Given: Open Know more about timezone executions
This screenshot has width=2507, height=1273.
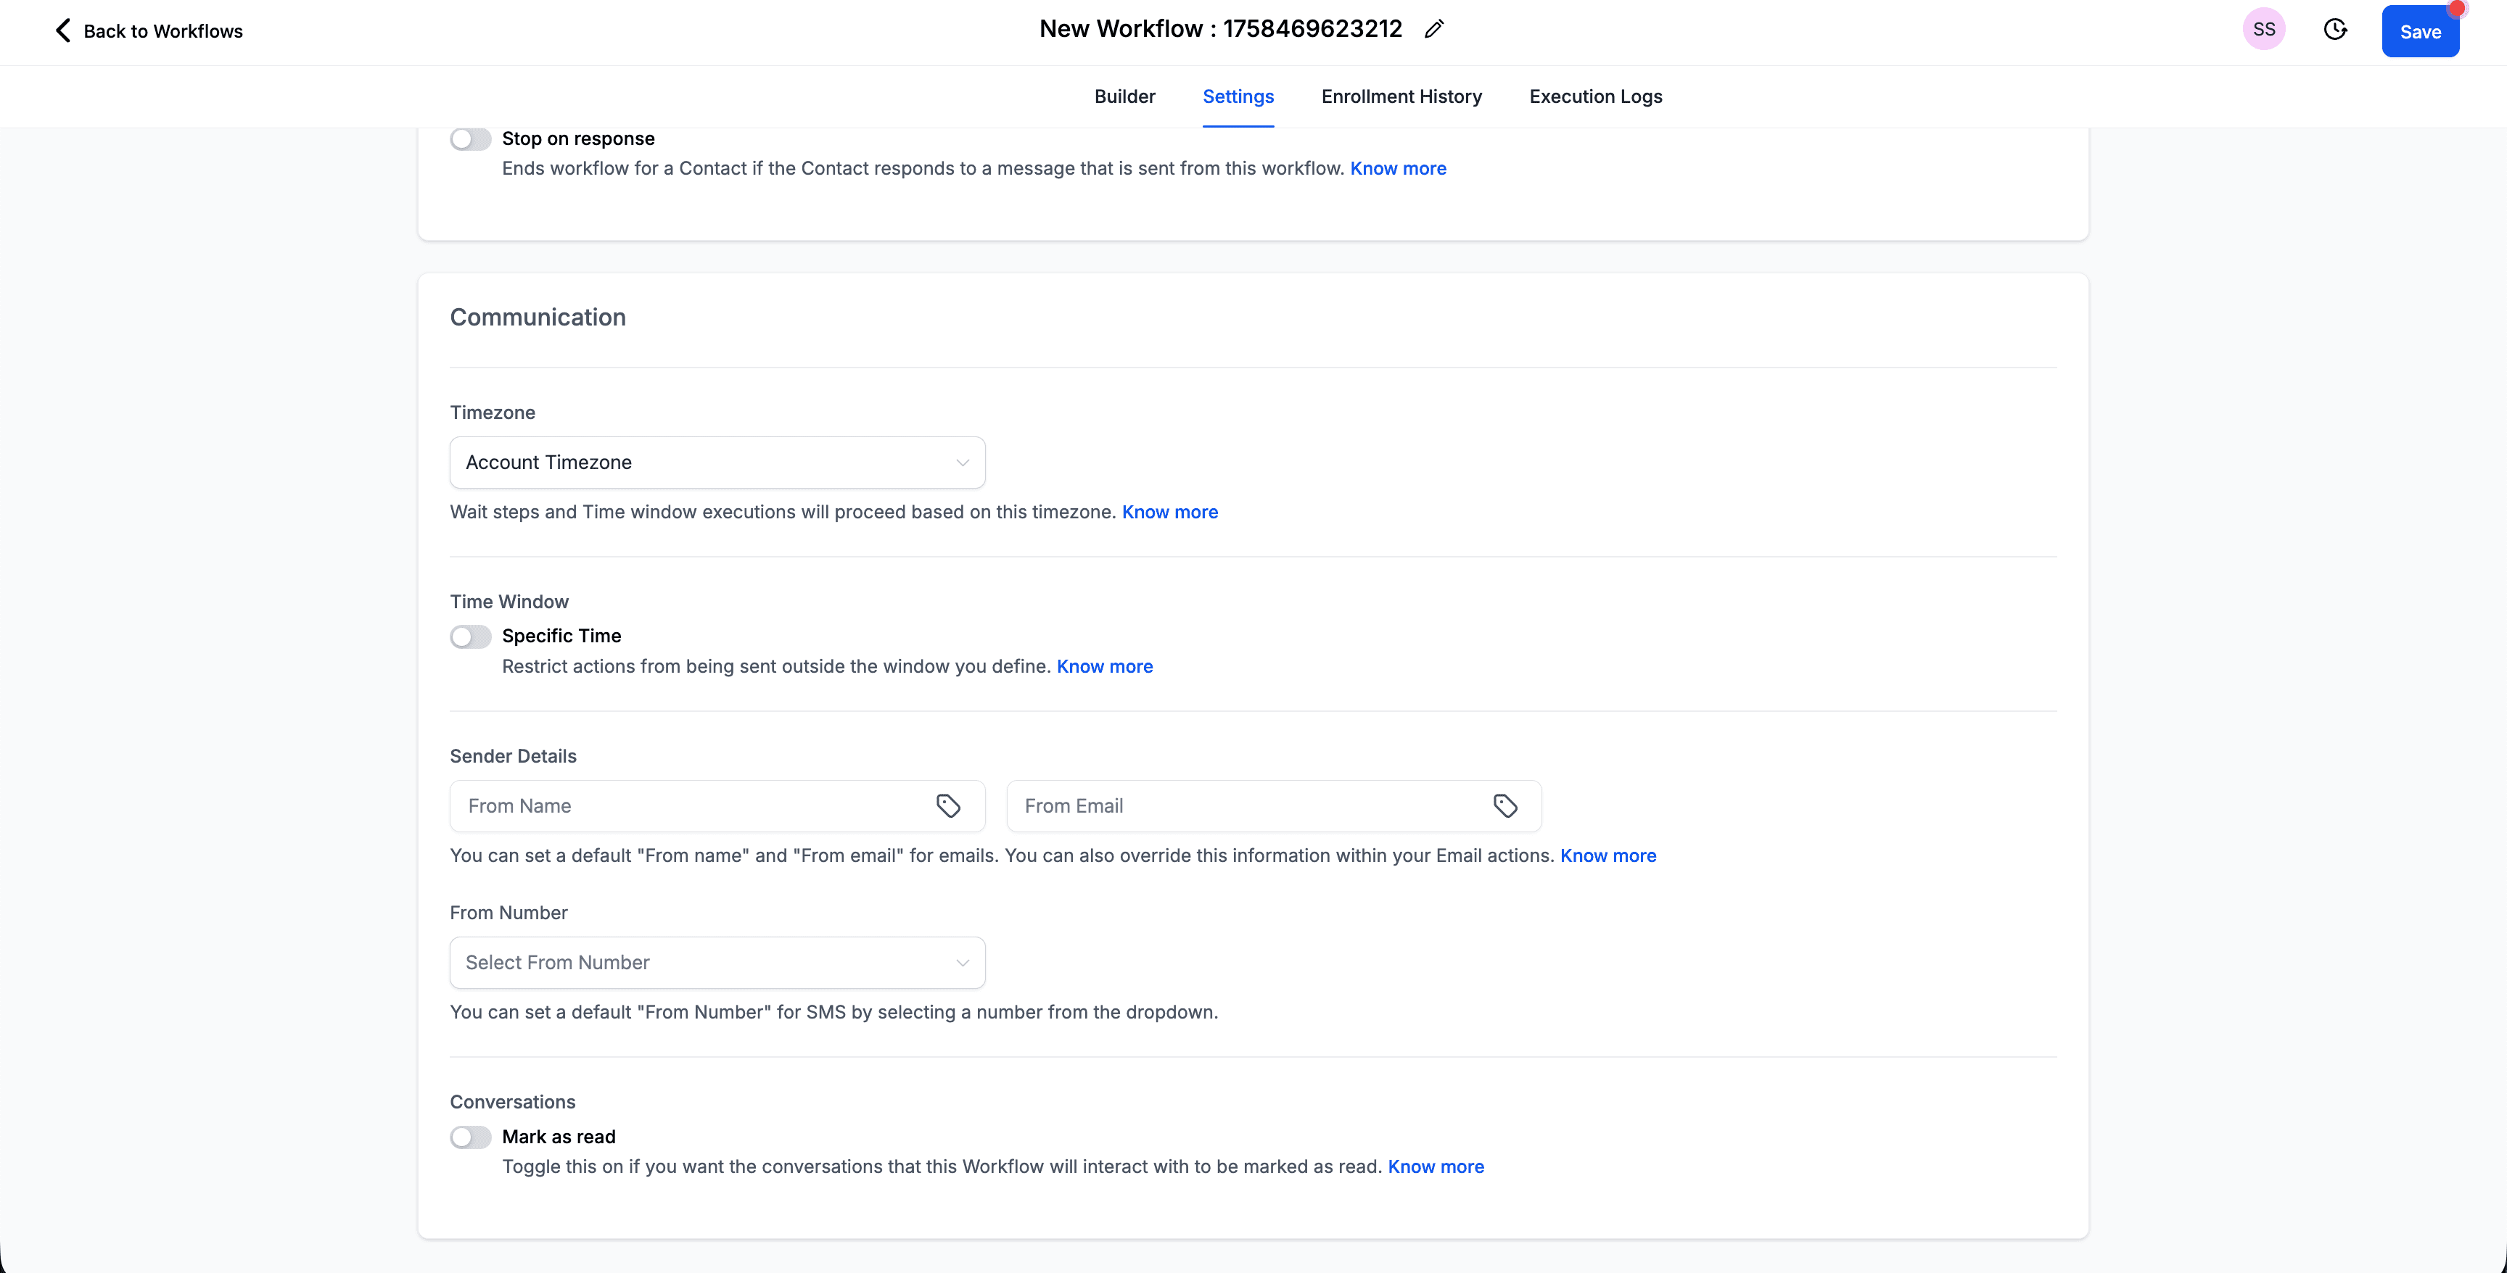Looking at the screenshot, I should pos(1169,512).
